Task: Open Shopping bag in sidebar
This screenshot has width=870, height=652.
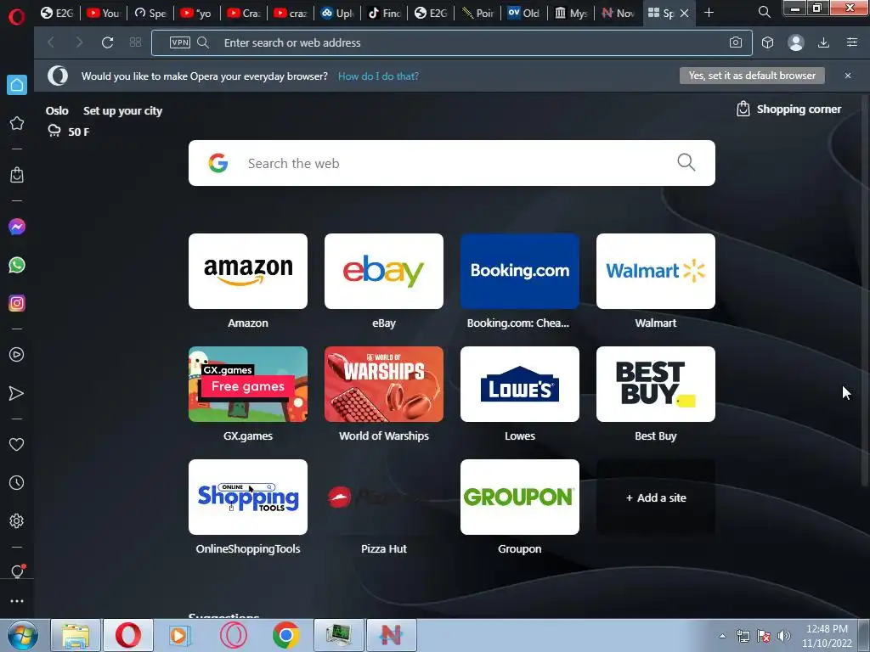Action: pos(17,175)
